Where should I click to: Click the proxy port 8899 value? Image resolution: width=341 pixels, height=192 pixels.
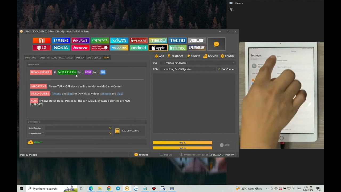88,73
